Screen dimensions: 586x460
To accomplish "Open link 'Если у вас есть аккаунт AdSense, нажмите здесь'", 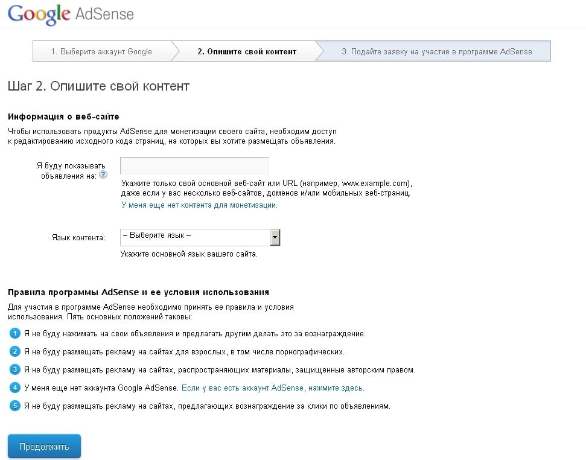I will tap(273, 388).
